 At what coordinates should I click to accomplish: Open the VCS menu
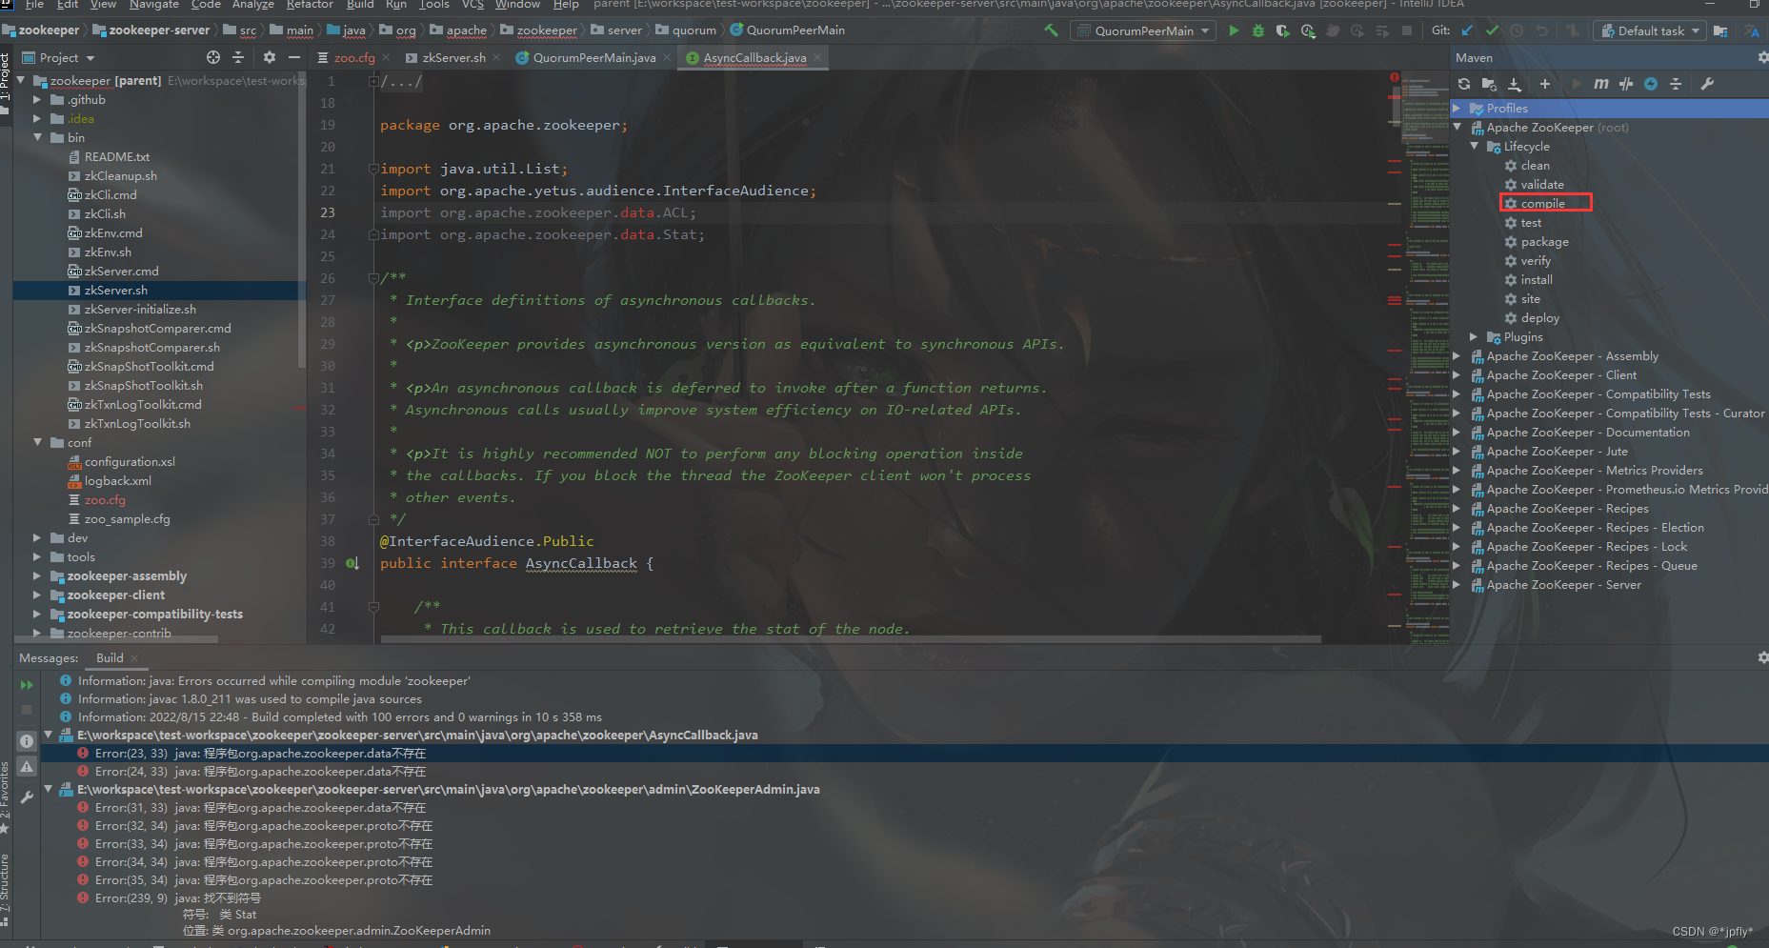[472, 5]
